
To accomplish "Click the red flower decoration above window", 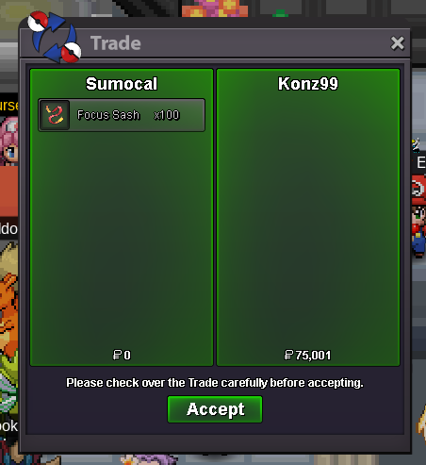I will coord(215,8).
